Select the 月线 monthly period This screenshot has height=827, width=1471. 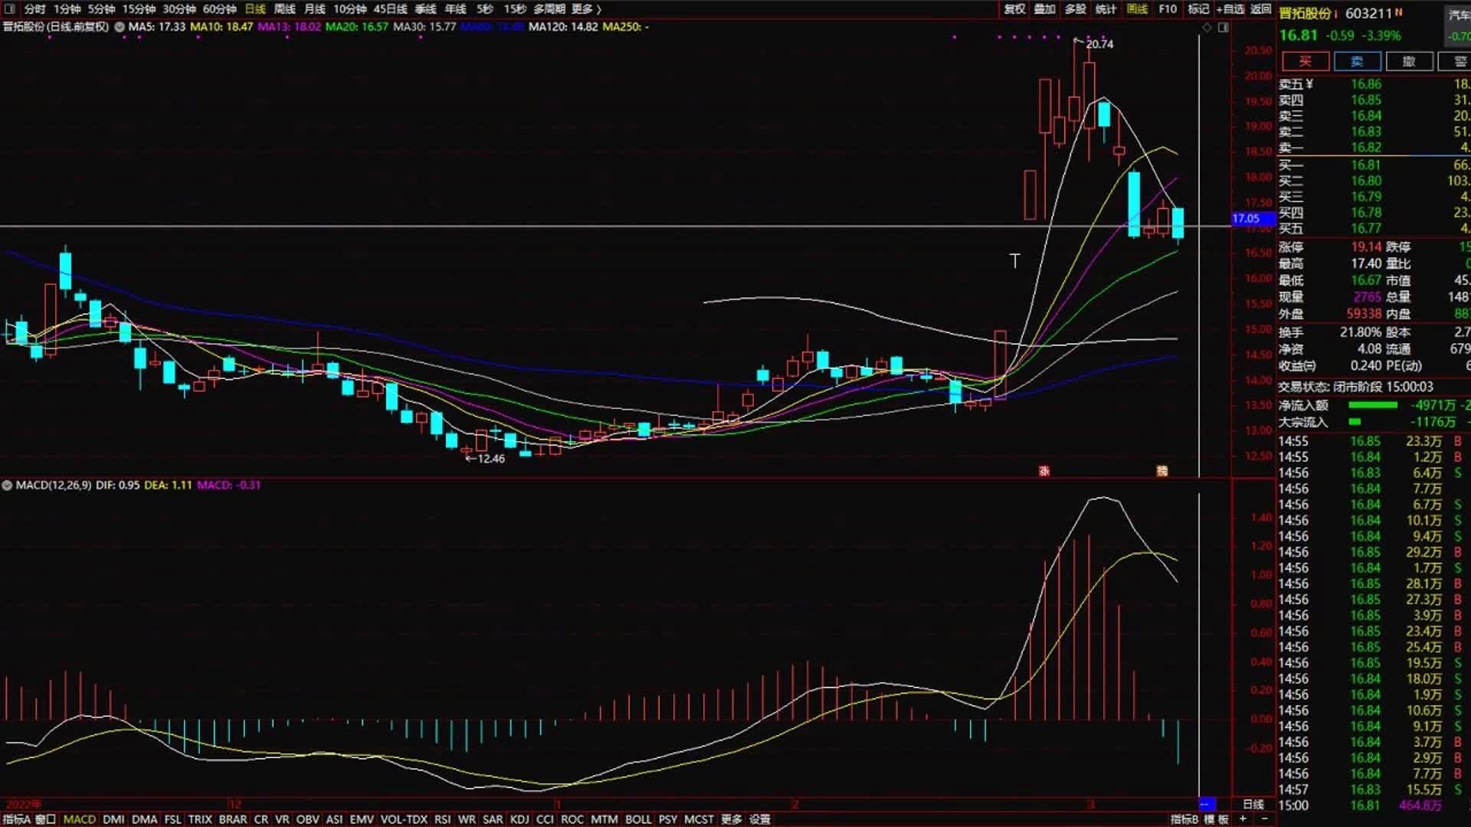pos(315,9)
